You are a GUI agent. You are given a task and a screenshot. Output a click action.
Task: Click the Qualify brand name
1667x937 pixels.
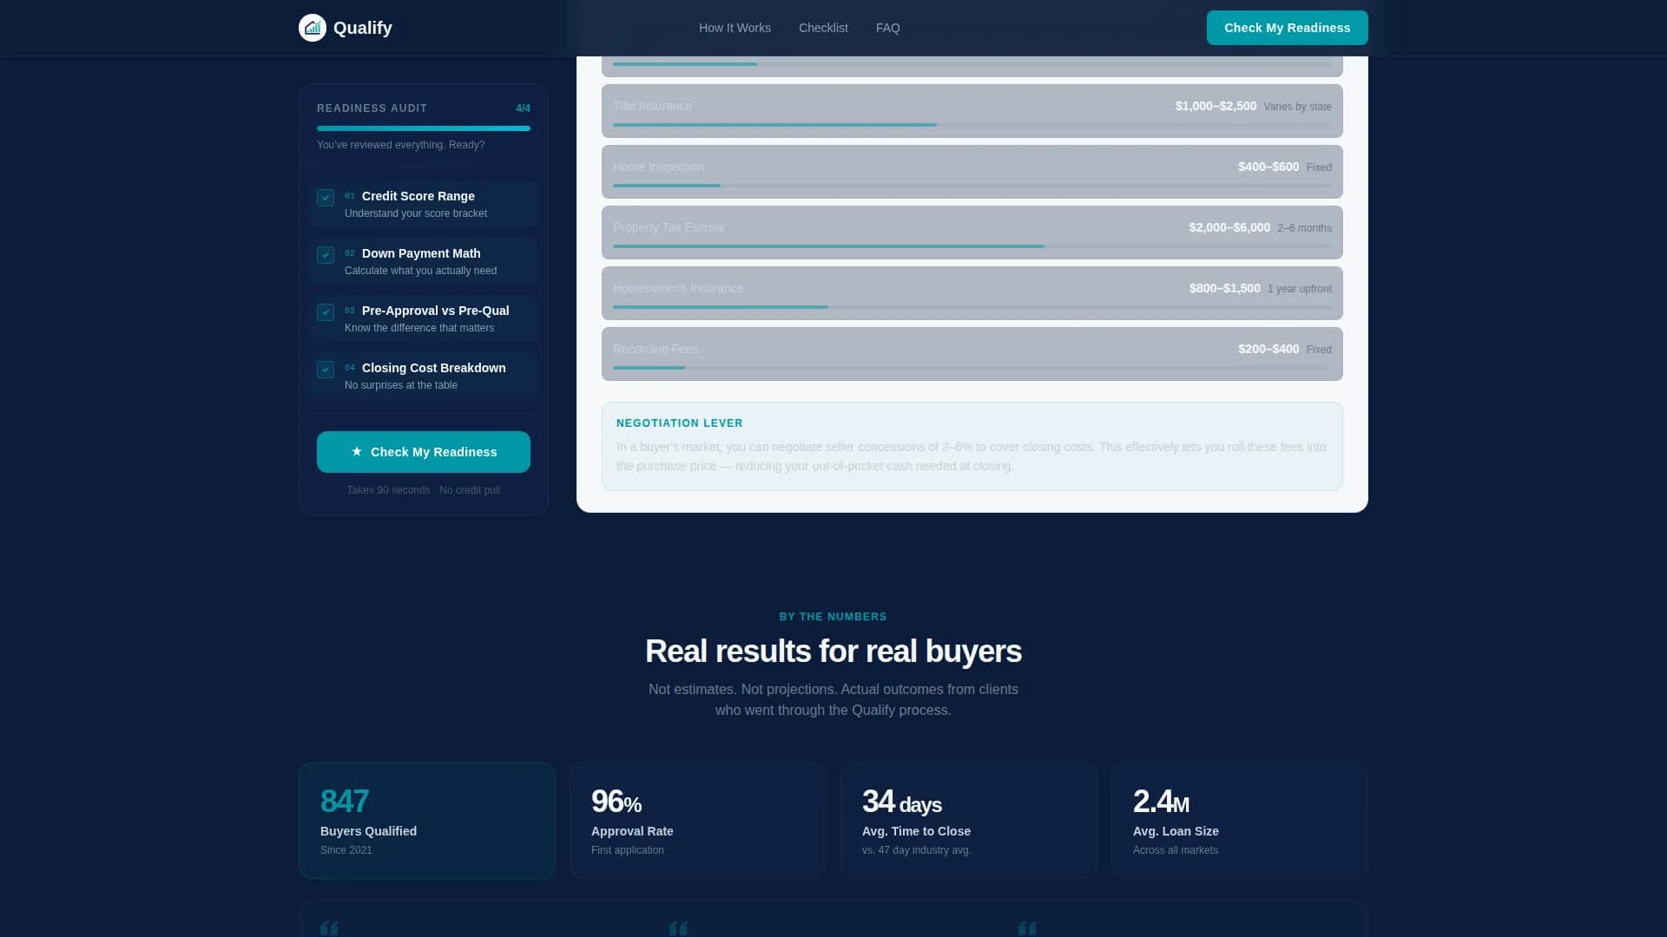pos(363,28)
